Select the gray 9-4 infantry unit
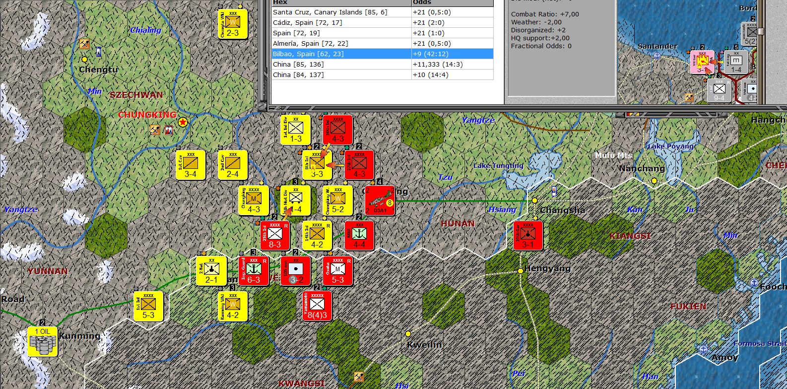Image resolution: width=787 pixels, height=389 pixels. click(720, 90)
